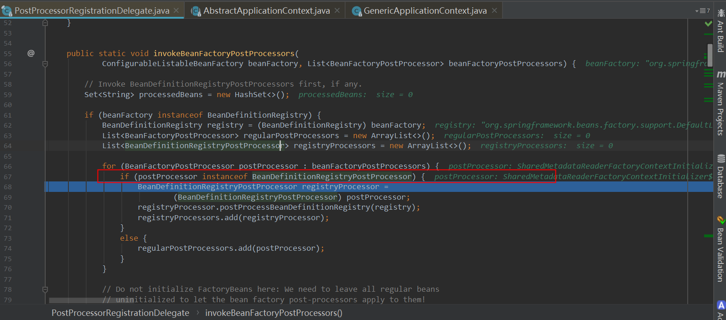Screen dimensions: 726x320
Task: Click the highlighted execution line 68
Action: tap(381, 187)
